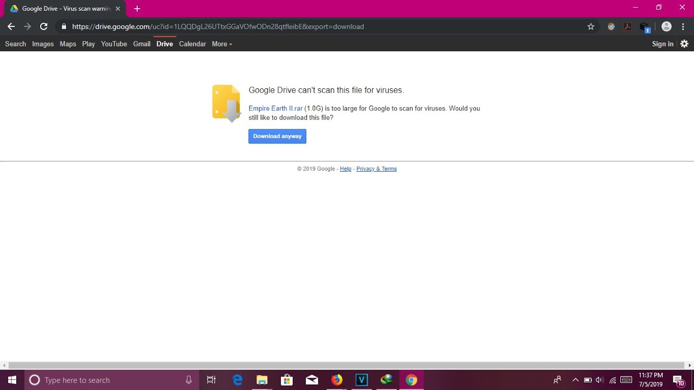694x390 pixels.
Task: Go back using the browser back arrow
Action: [x=11, y=27]
